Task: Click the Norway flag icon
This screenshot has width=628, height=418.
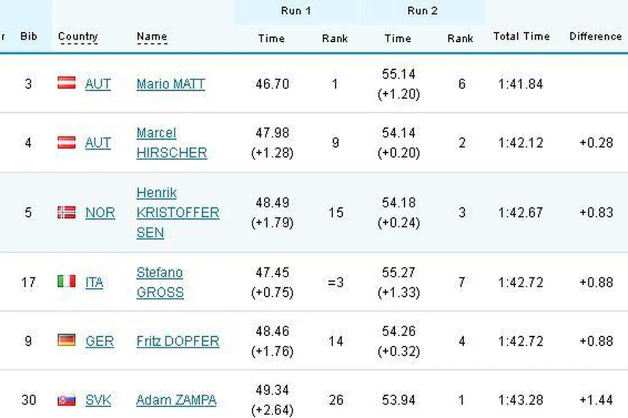Action: click(x=66, y=212)
